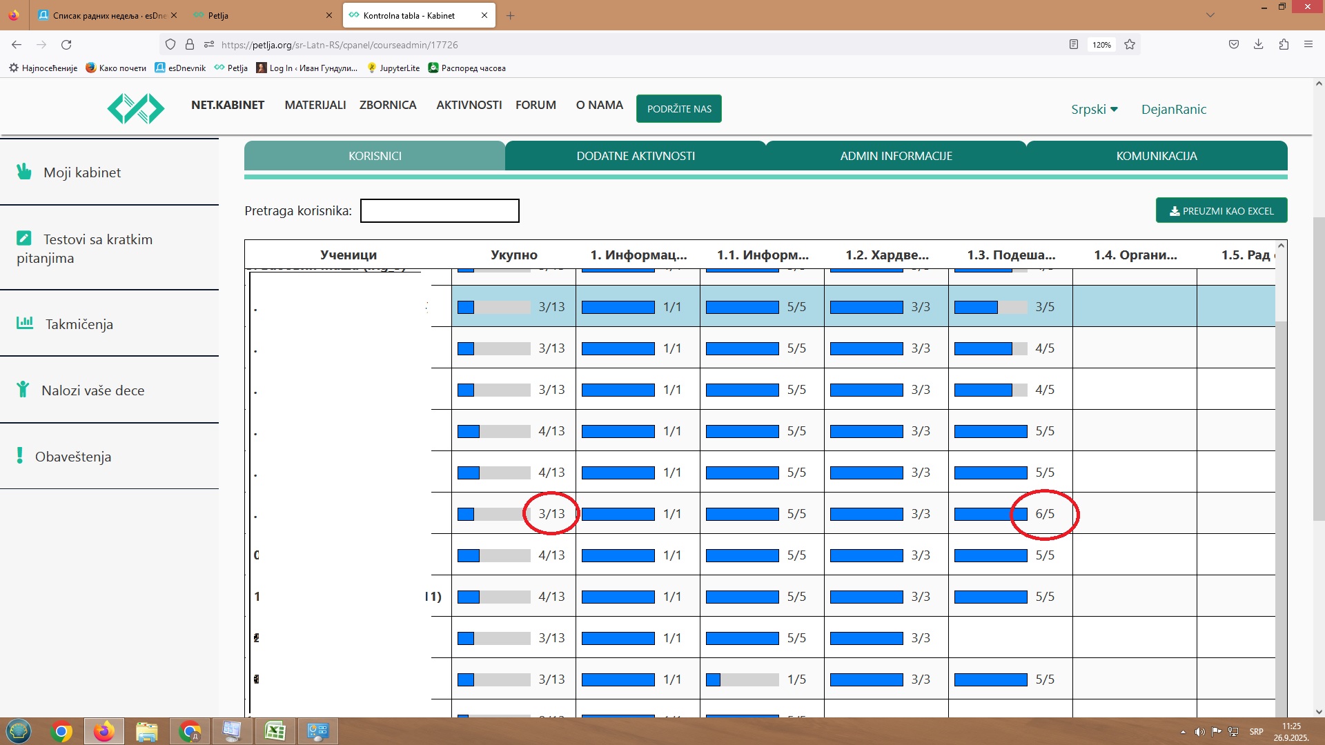
Task: Open Takmičenja chart icon
Action: 25,323
